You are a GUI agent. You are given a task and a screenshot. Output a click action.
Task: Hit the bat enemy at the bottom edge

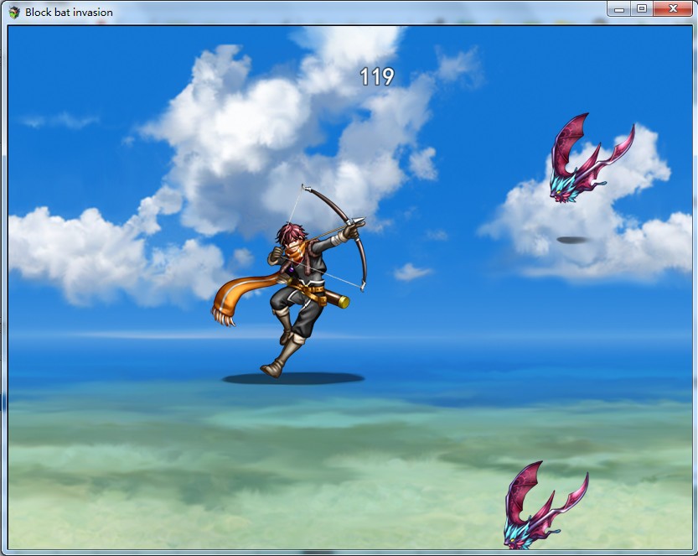tap(545, 505)
